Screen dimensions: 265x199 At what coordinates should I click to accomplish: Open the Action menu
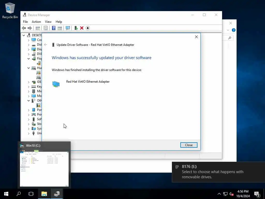tap(36, 22)
